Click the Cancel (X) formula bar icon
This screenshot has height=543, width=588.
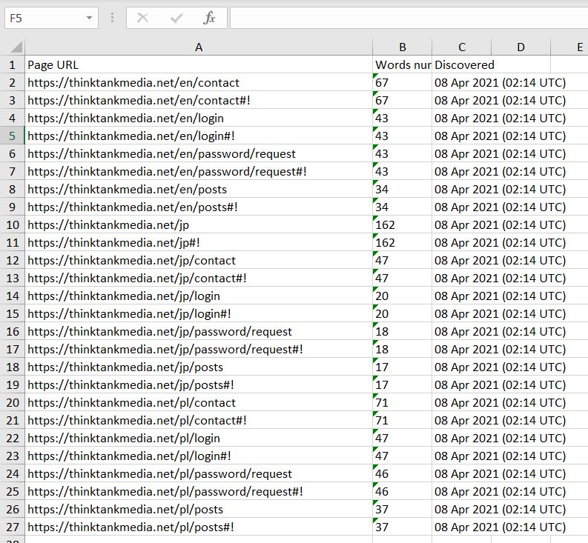click(143, 18)
